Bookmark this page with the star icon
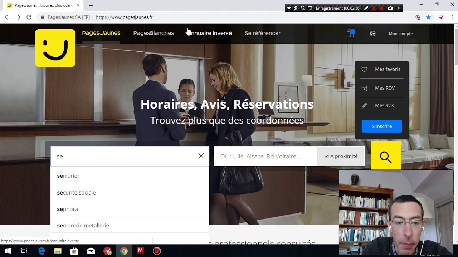 [428, 17]
